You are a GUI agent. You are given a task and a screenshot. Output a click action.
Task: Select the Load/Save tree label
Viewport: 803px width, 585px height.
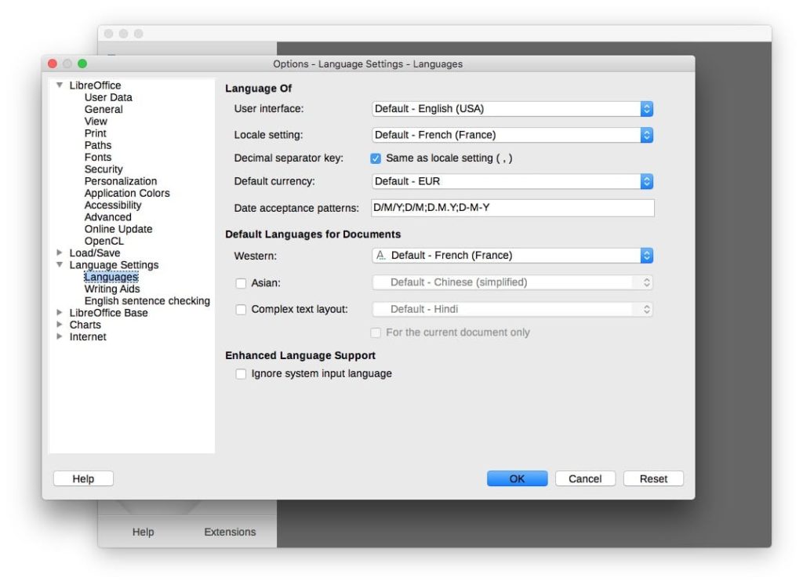click(x=95, y=253)
